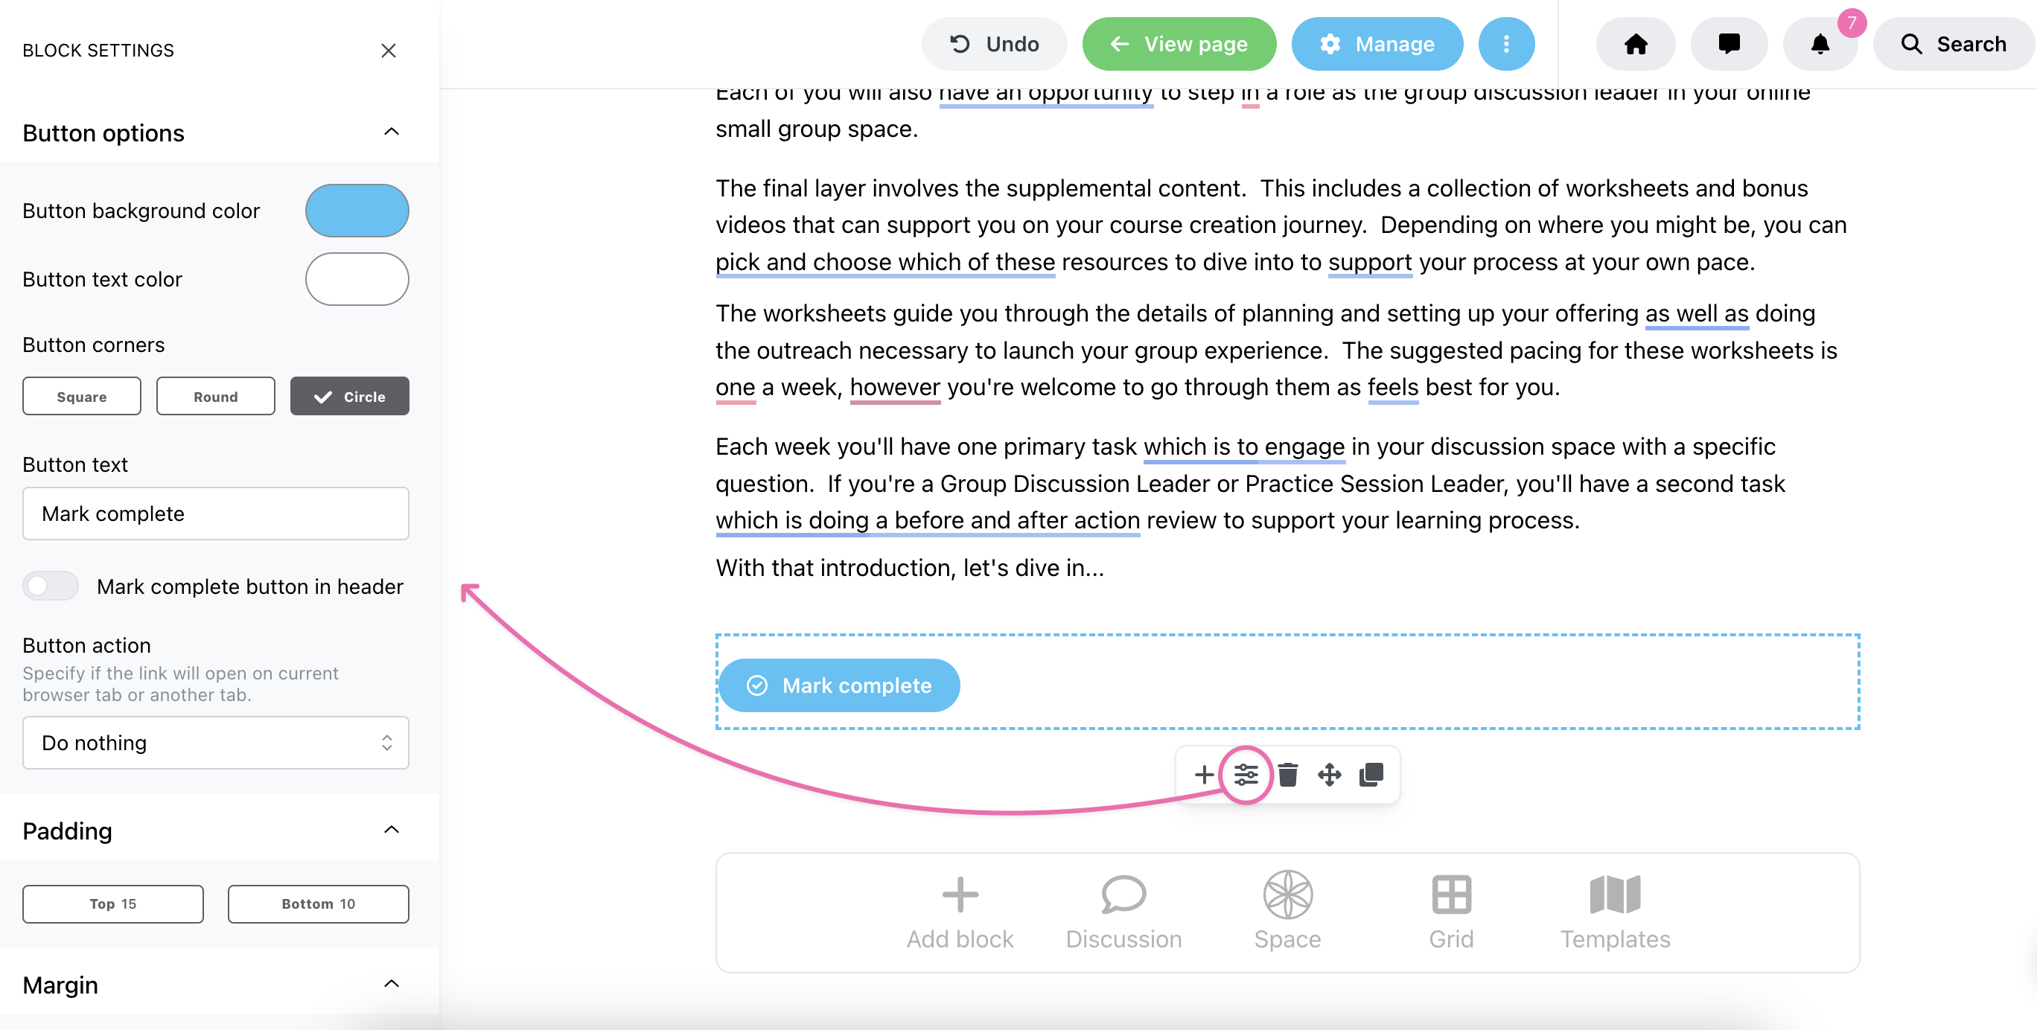This screenshot has height=1030, width=2037.
Task: Open Button background color swatch
Action: click(x=357, y=211)
